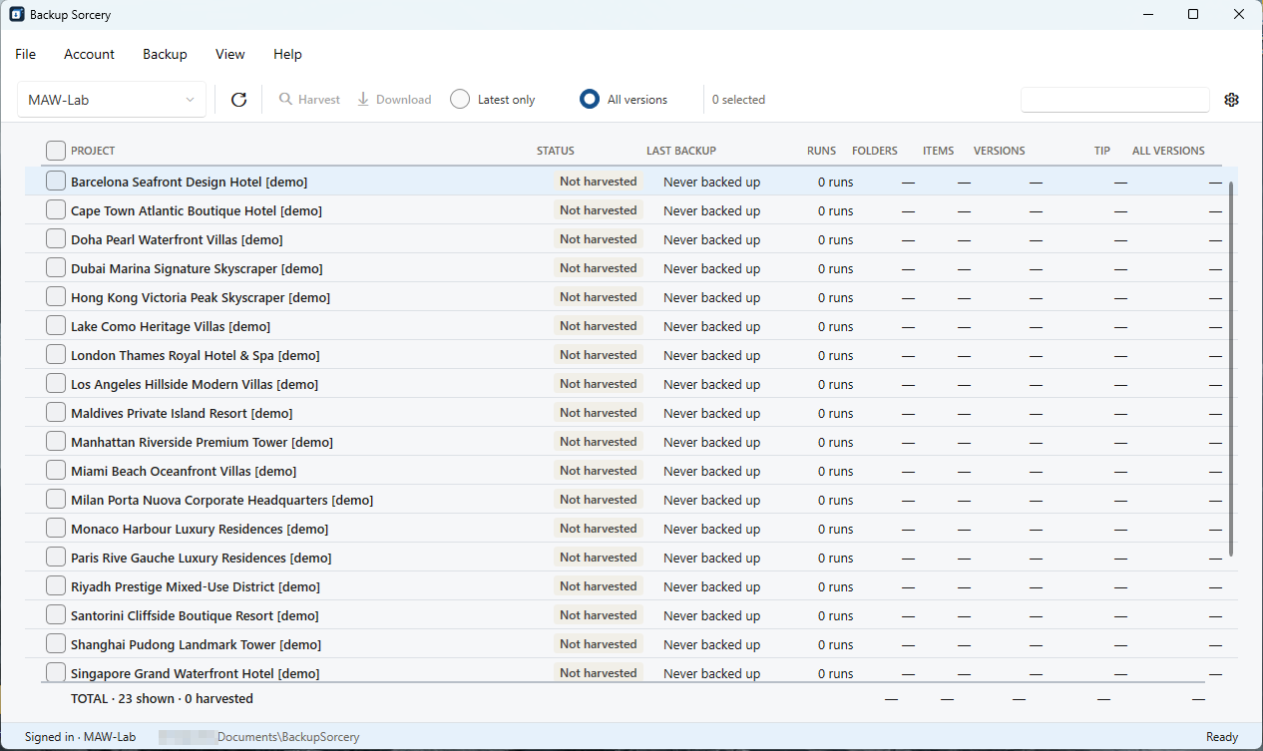Check the Paris Rive Gauche checkbox
The width and height of the screenshot is (1263, 751).
pos(56,558)
